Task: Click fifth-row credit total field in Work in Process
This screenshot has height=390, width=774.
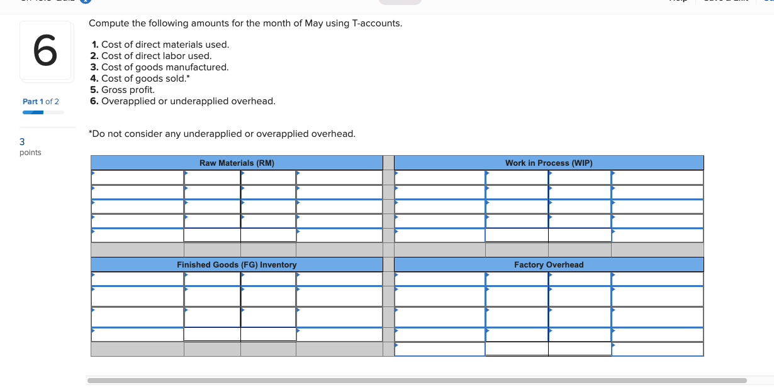Action: click(580, 236)
